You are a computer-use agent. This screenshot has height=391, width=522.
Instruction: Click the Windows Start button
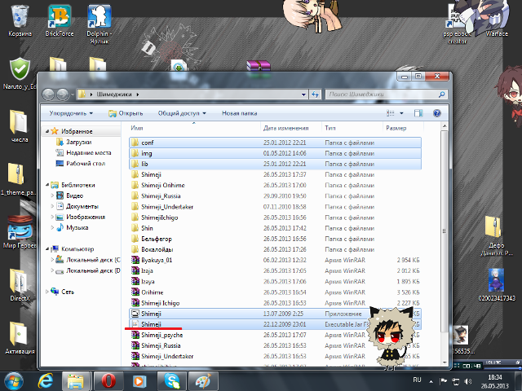click(15, 380)
